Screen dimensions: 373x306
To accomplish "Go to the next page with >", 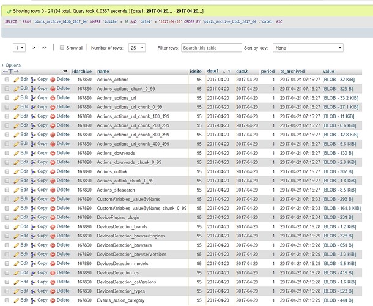I will click(x=34, y=48).
